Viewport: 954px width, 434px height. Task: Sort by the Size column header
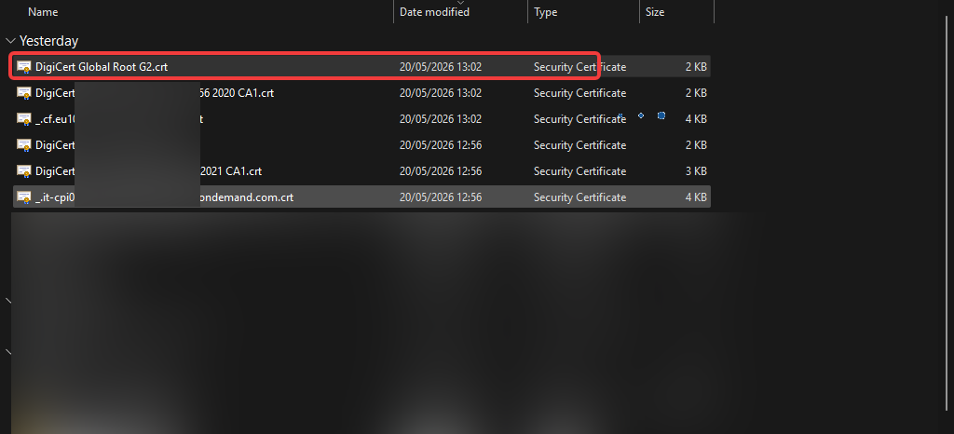(x=655, y=12)
